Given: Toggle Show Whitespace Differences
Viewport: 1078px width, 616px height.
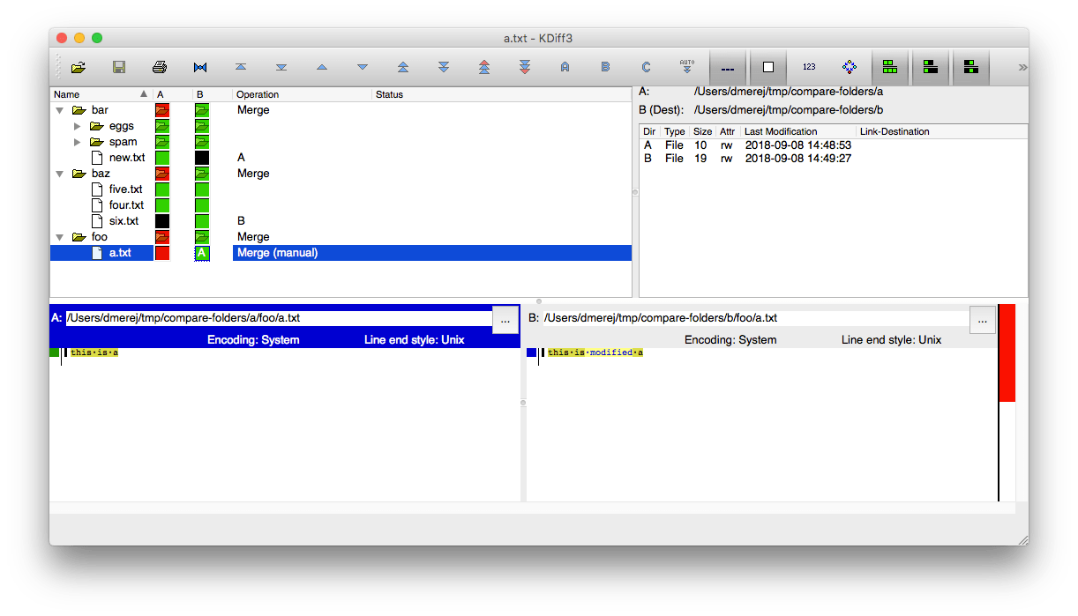Looking at the screenshot, I should click(728, 67).
